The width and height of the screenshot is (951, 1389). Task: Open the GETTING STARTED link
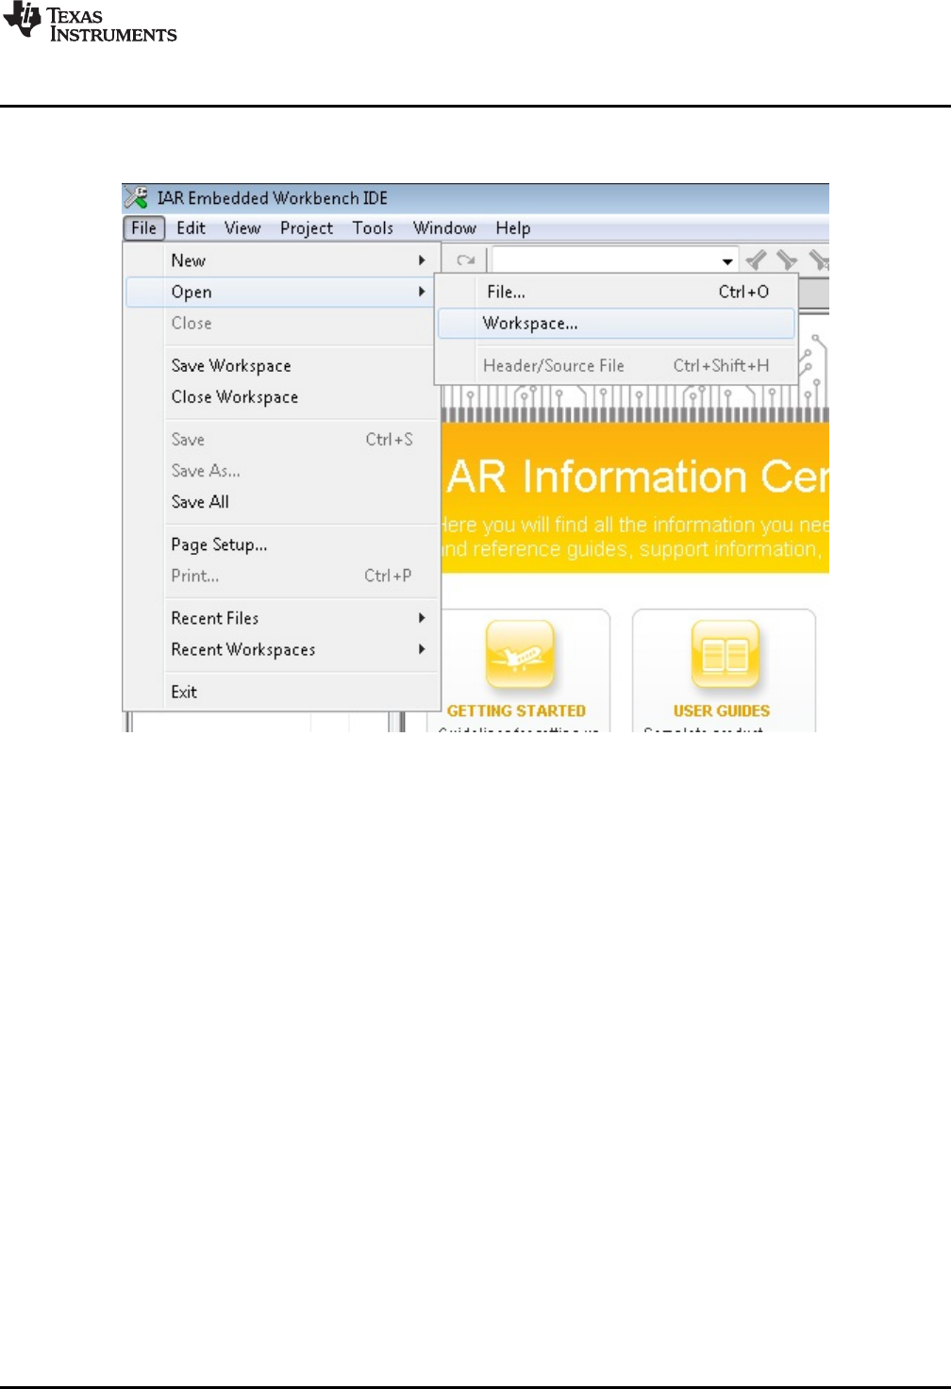coord(516,711)
